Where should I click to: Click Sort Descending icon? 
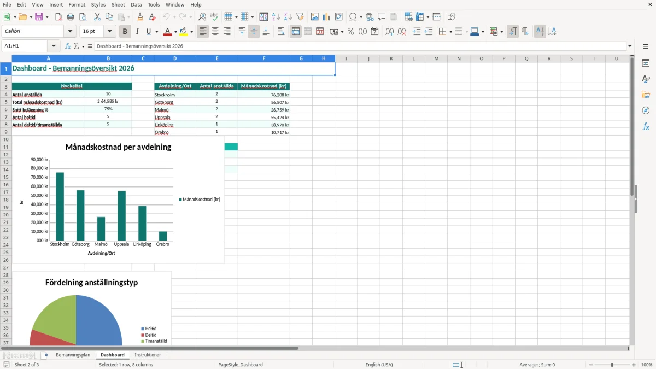click(x=288, y=17)
